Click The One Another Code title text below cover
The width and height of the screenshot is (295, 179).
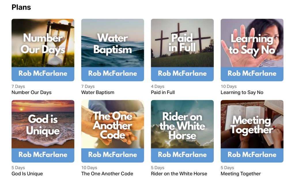(107, 174)
